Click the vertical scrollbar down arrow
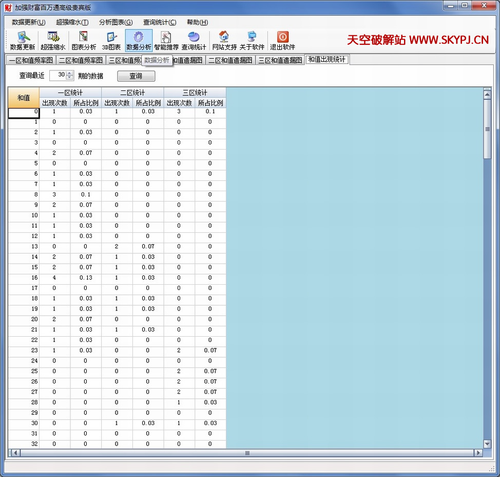 point(487,444)
